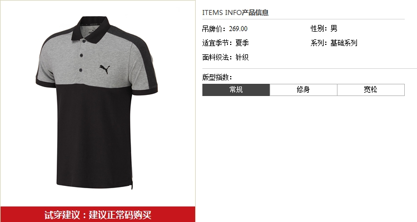
Task: Click the black lower body of the shirt
Action: pyautogui.click(x=95, y=135)
